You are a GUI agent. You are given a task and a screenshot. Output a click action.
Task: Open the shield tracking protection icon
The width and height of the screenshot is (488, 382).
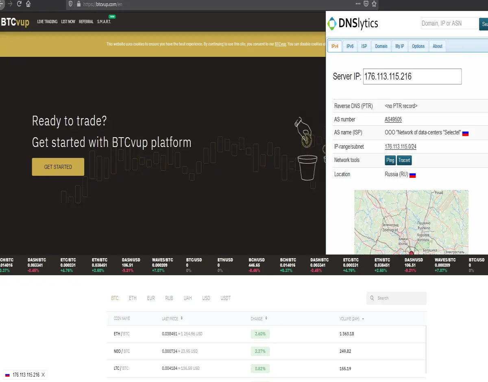coord(71,4)
